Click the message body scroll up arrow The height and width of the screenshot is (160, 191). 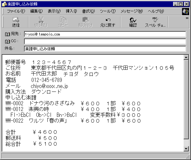click(x=186, y=57)
